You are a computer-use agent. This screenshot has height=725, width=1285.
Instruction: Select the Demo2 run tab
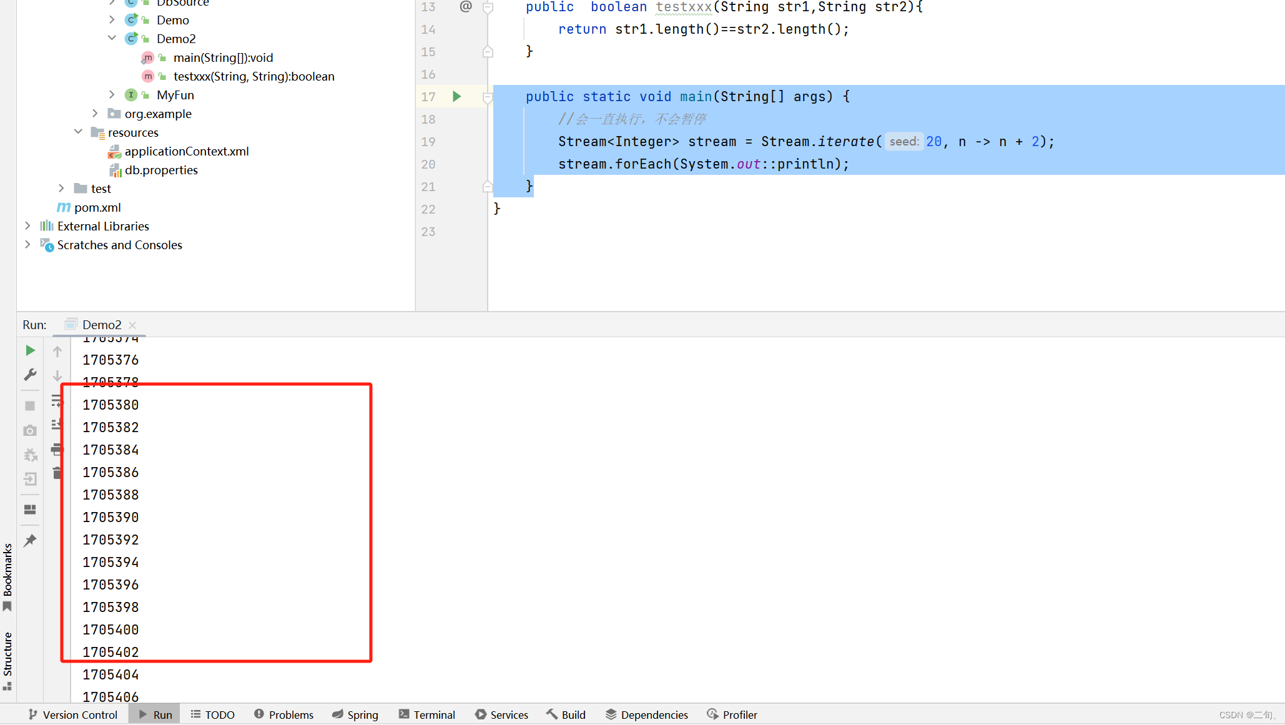[x=102, y=325]
